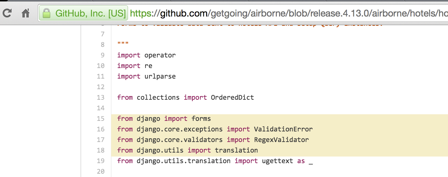The image size is (448, 177).
Task: Select line number 19
Action: click(x=101, y=161)
